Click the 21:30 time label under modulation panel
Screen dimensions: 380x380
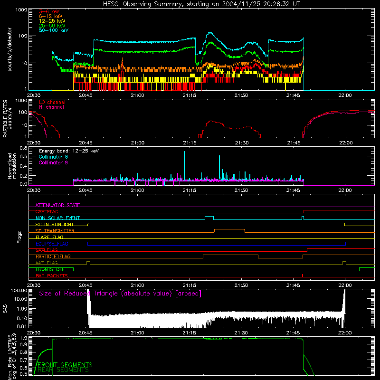click(x=241, y=190)
